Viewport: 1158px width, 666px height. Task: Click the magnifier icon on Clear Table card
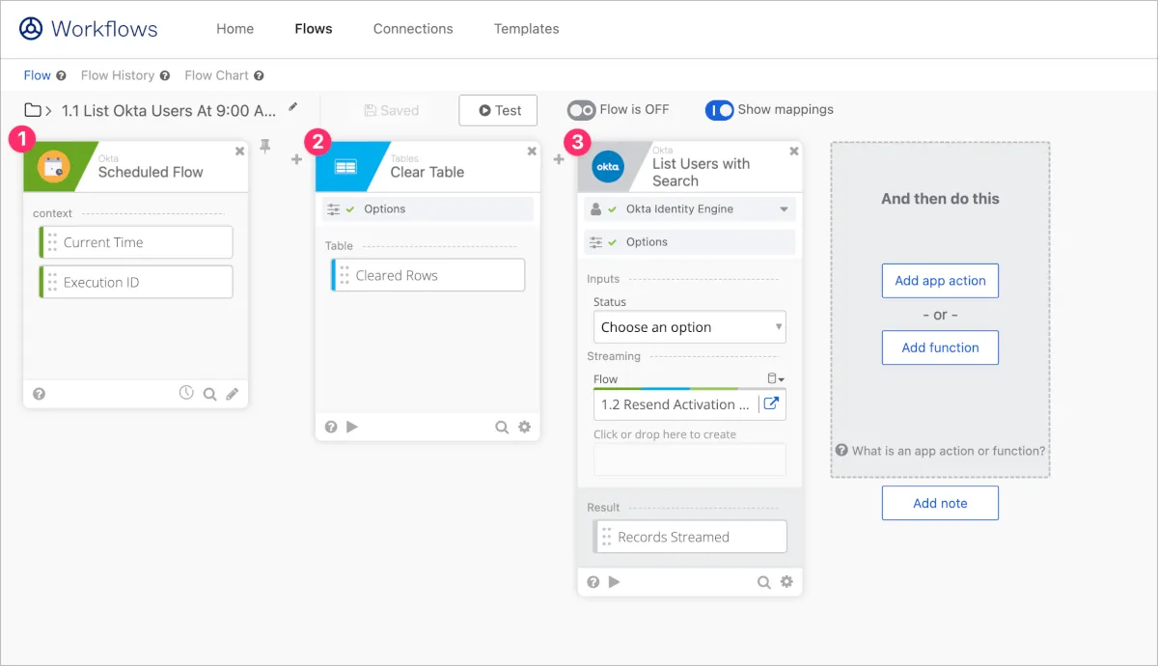point(502,427)
